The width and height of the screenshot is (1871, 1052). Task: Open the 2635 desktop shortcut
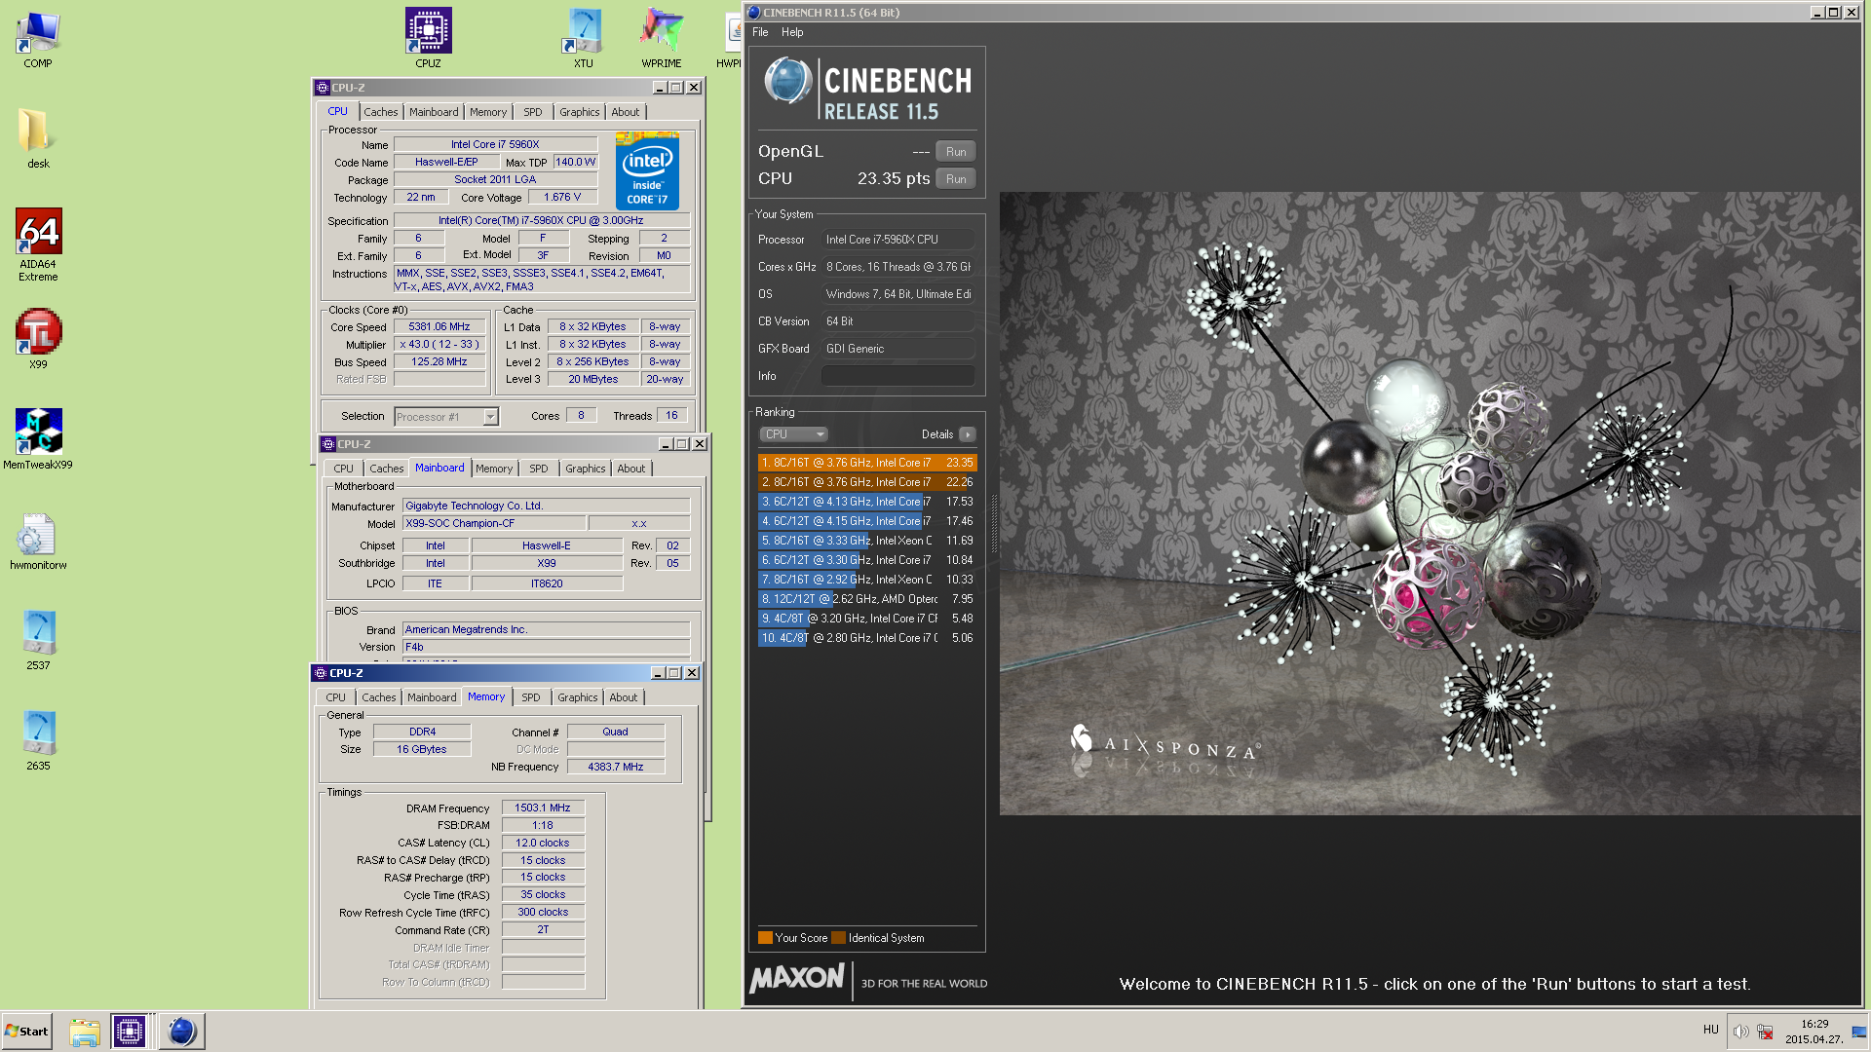tap(38, 741)
